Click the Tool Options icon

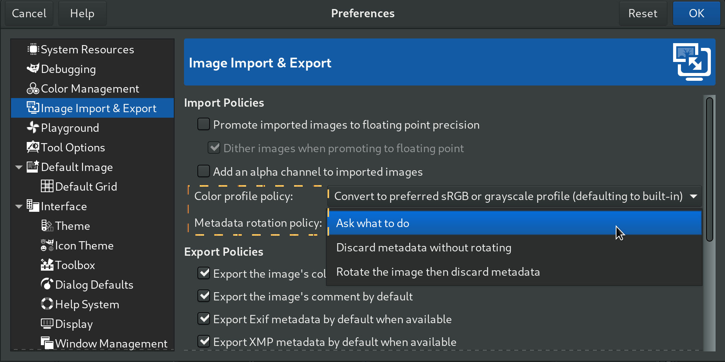coord(33,147)
